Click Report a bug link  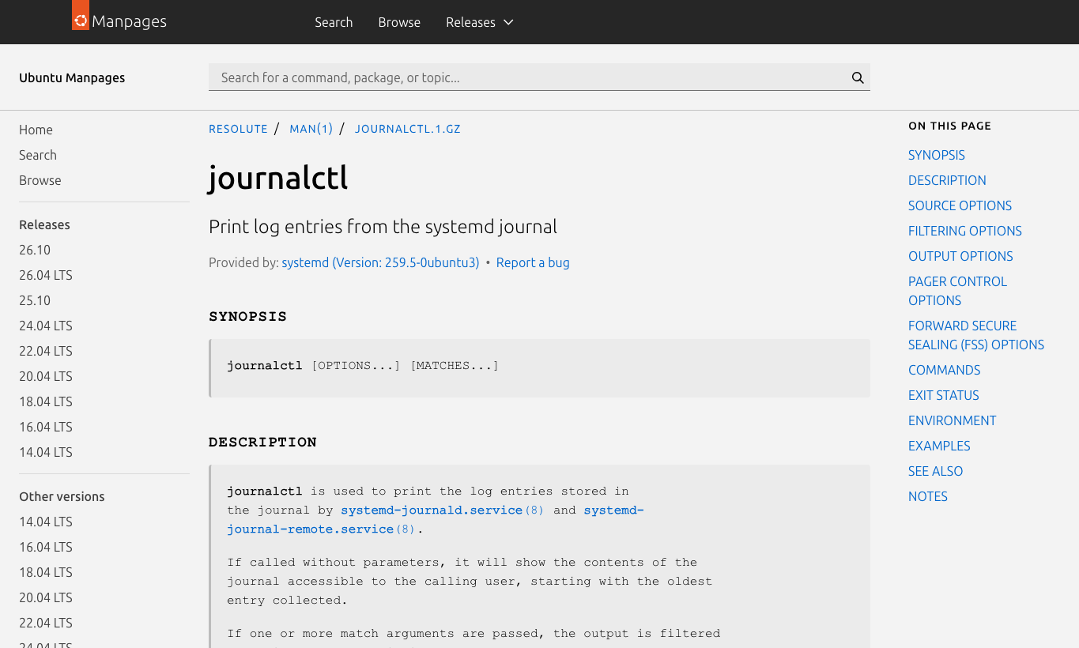pos(533,262)
